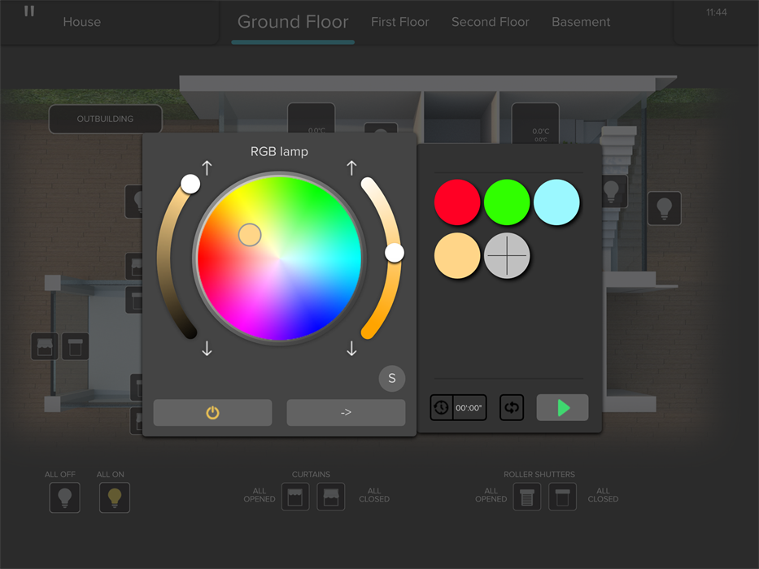Click the left slider's up arrow

[207, 168]
